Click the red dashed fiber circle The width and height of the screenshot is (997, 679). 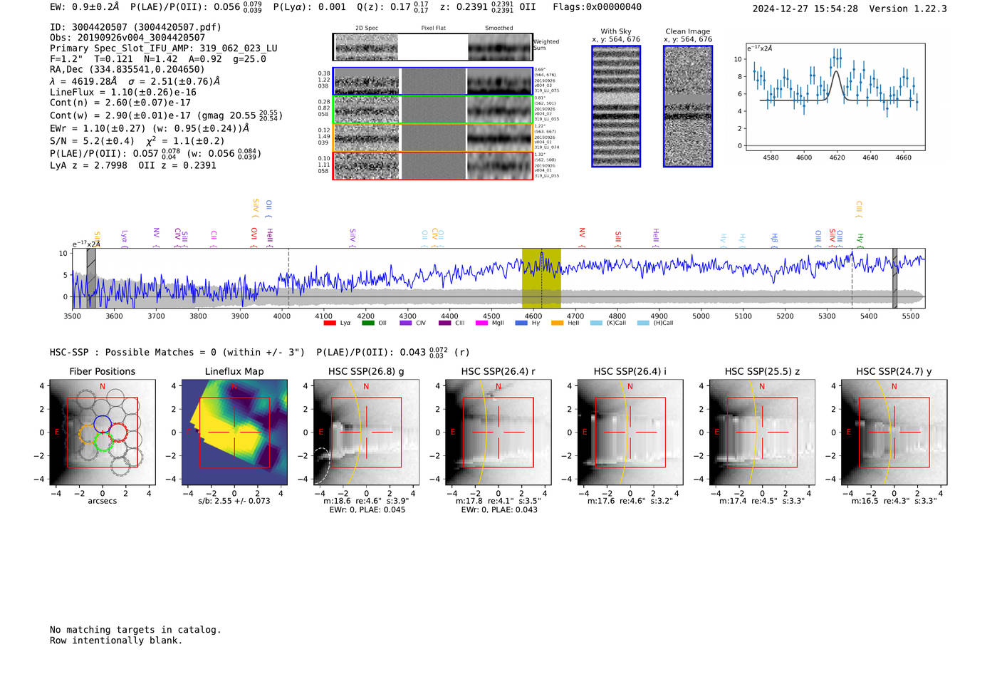(x=118, y=432)
